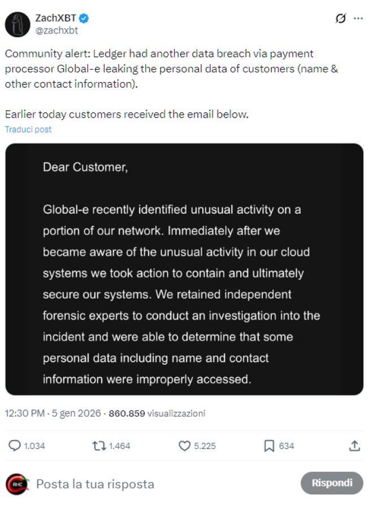Open the @zachxbt handle link
Image resolution: width=373 pixels, height=509 pixels.
57,31
